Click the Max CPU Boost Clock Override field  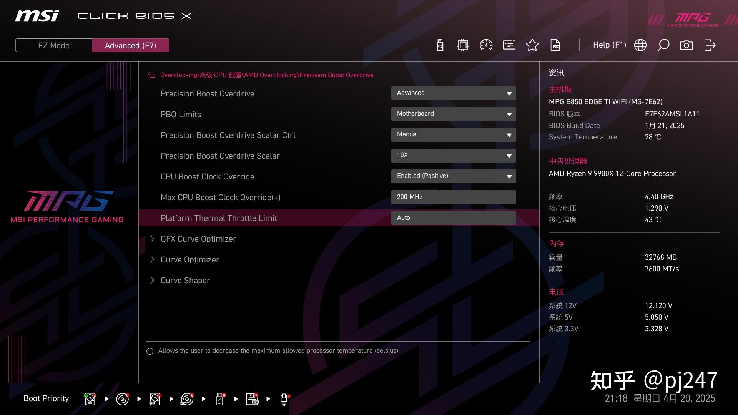453,197
